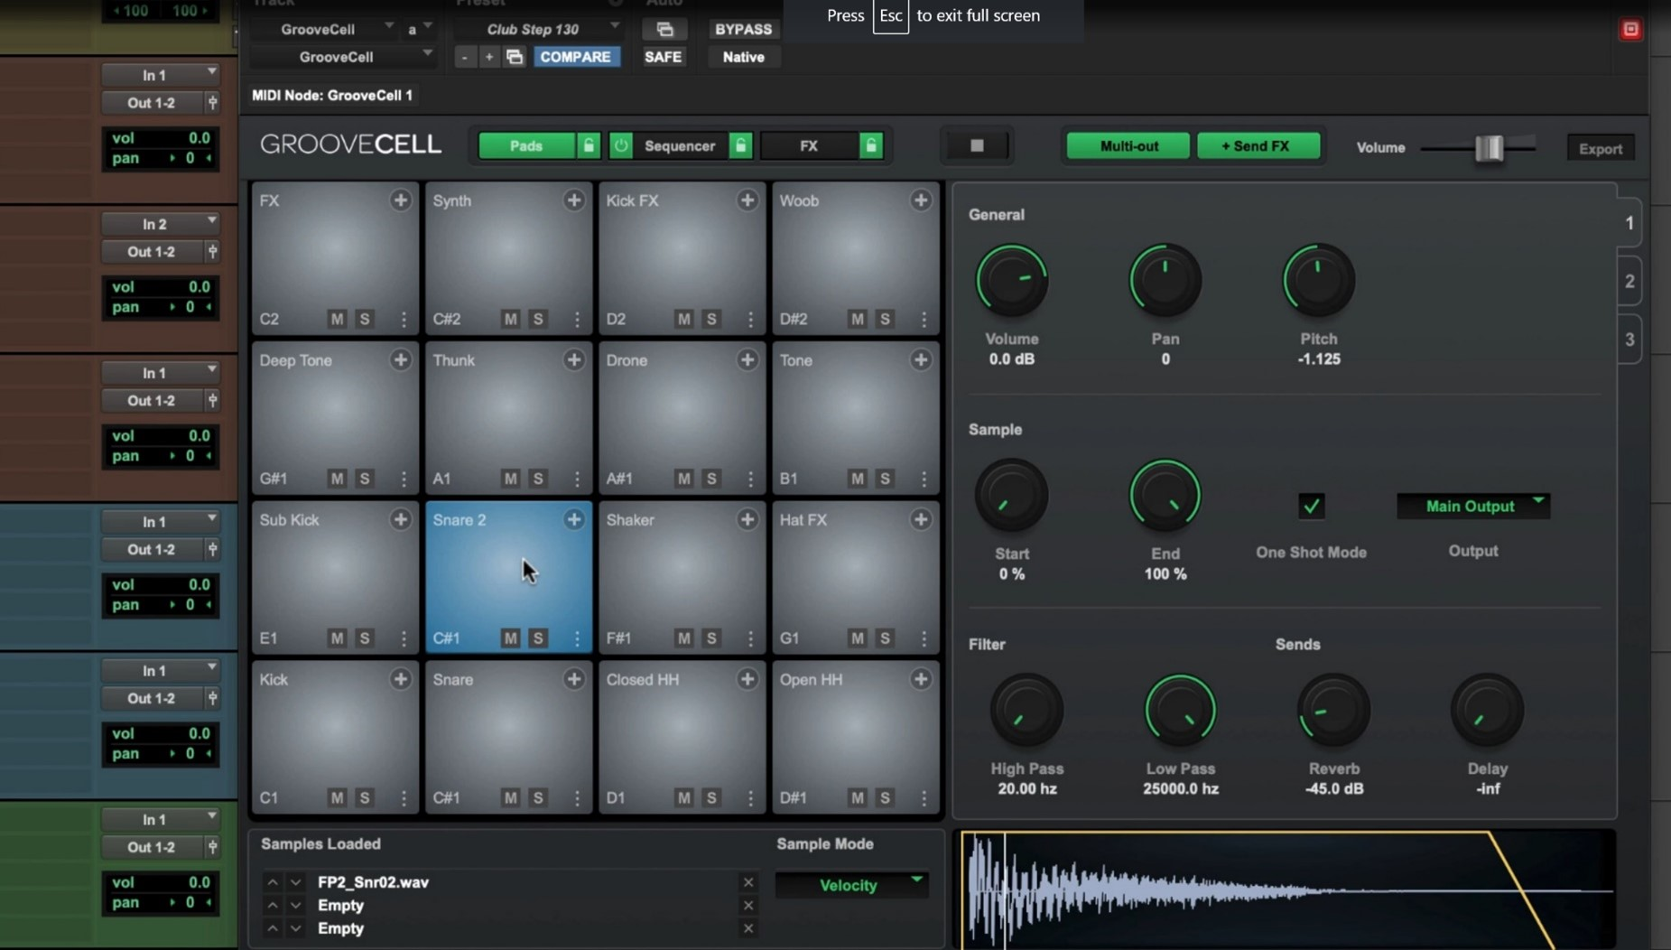
Task: Move FP2_Snr02.wav sample up
Action: (x=272, y=882)
